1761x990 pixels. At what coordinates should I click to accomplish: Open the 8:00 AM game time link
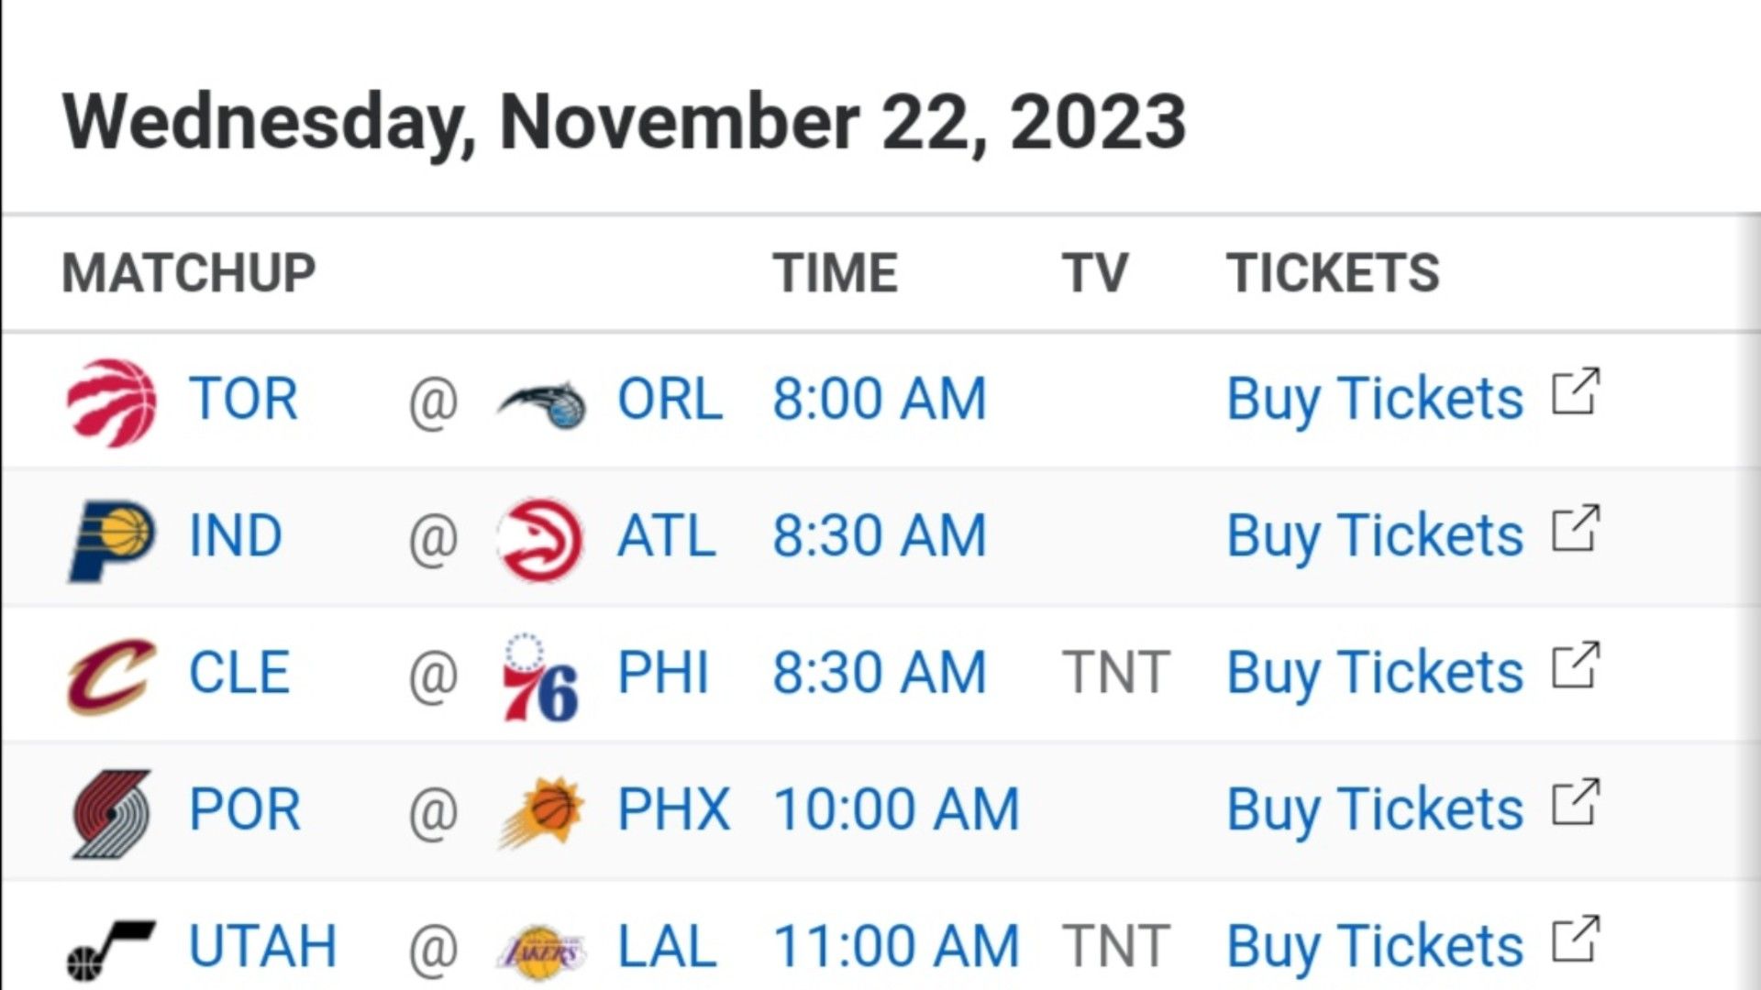point(880,400)
